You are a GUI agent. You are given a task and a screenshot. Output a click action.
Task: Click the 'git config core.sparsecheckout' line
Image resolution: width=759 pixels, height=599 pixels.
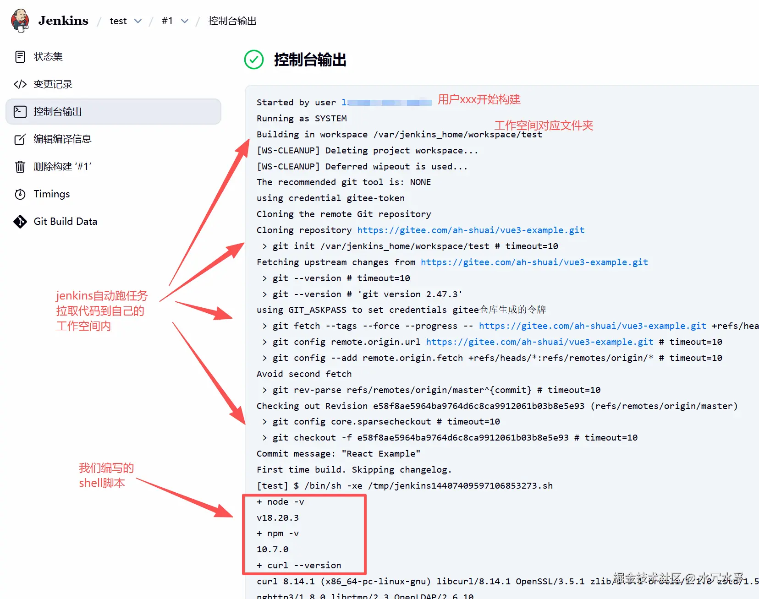point(381,422)
